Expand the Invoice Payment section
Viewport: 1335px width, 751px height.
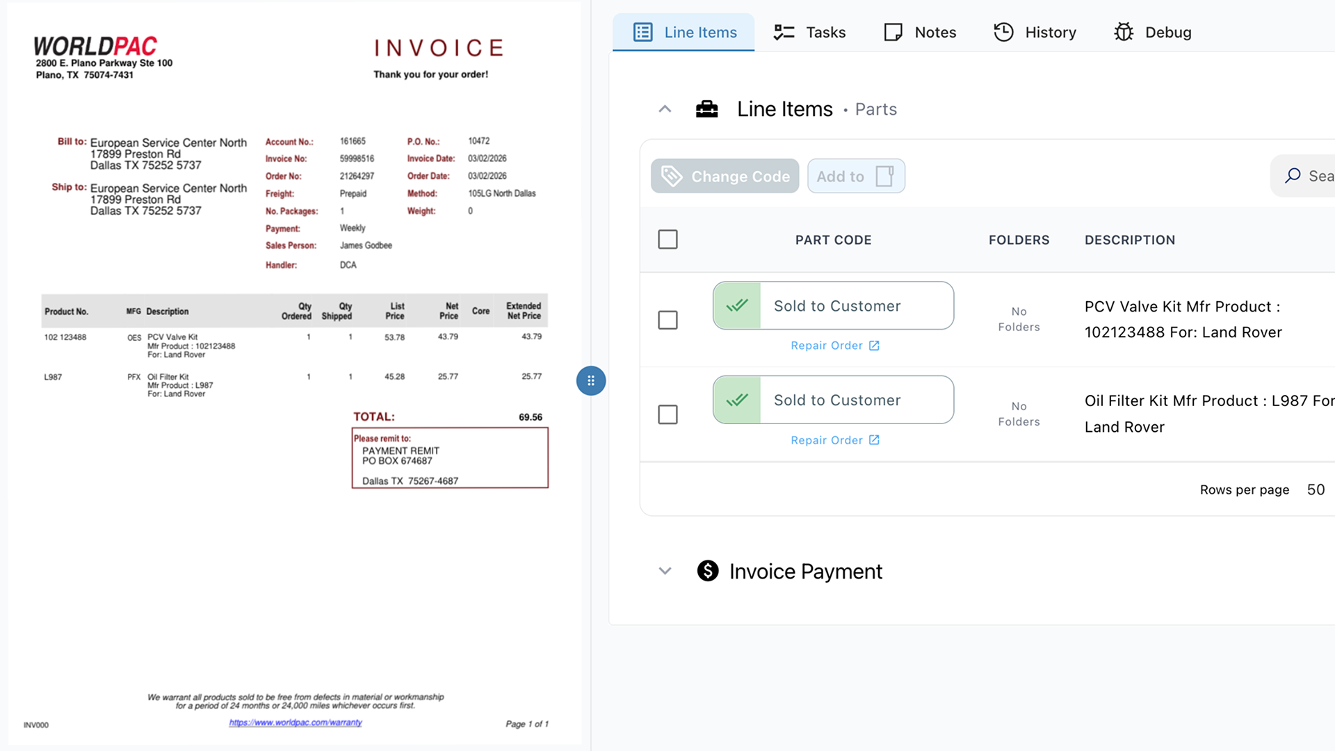pos(665,571)
